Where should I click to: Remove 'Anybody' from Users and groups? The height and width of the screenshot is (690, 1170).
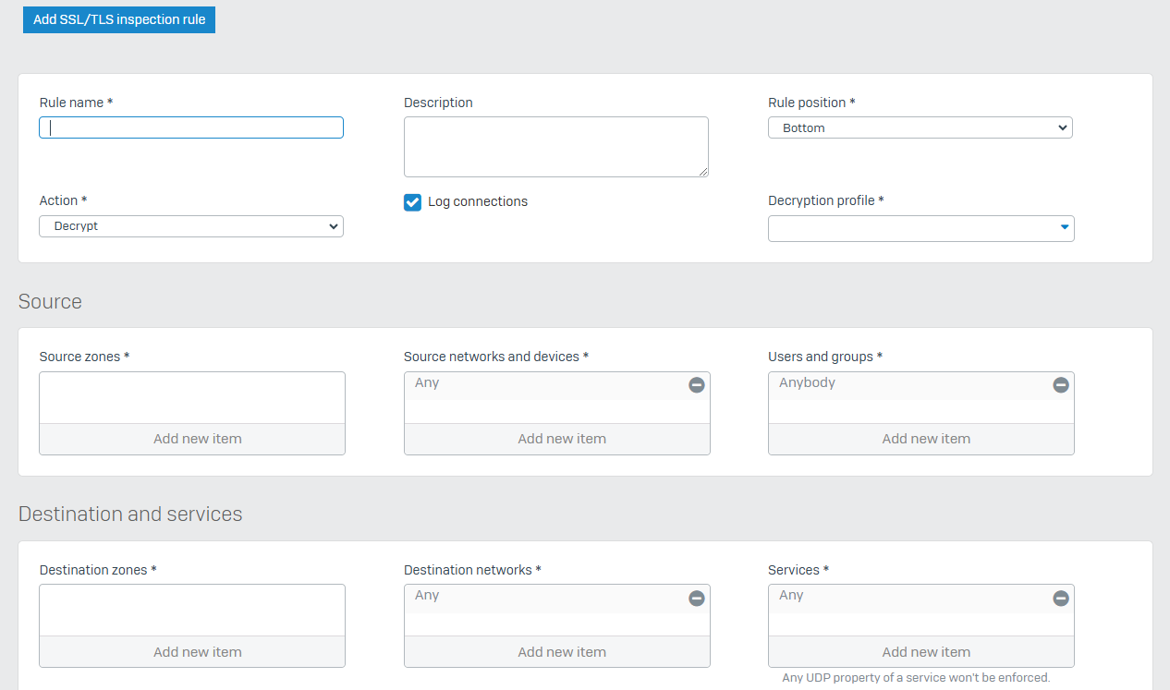1061,385
